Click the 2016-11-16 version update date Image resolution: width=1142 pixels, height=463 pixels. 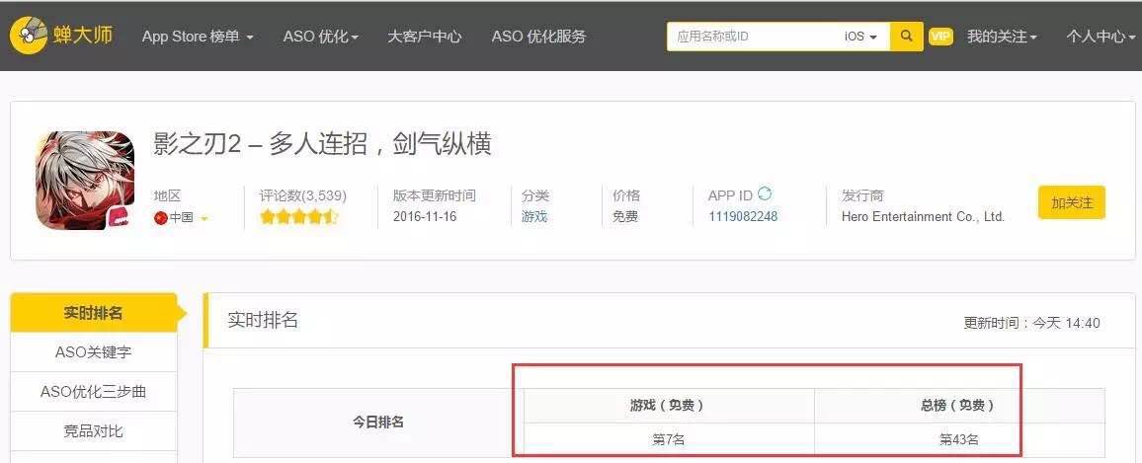425,217
